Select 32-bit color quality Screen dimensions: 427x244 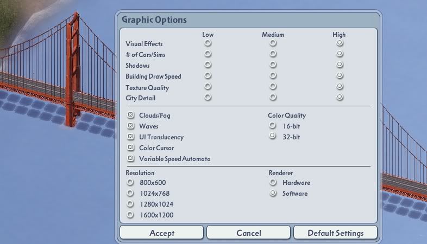click(x=273, y=136)
